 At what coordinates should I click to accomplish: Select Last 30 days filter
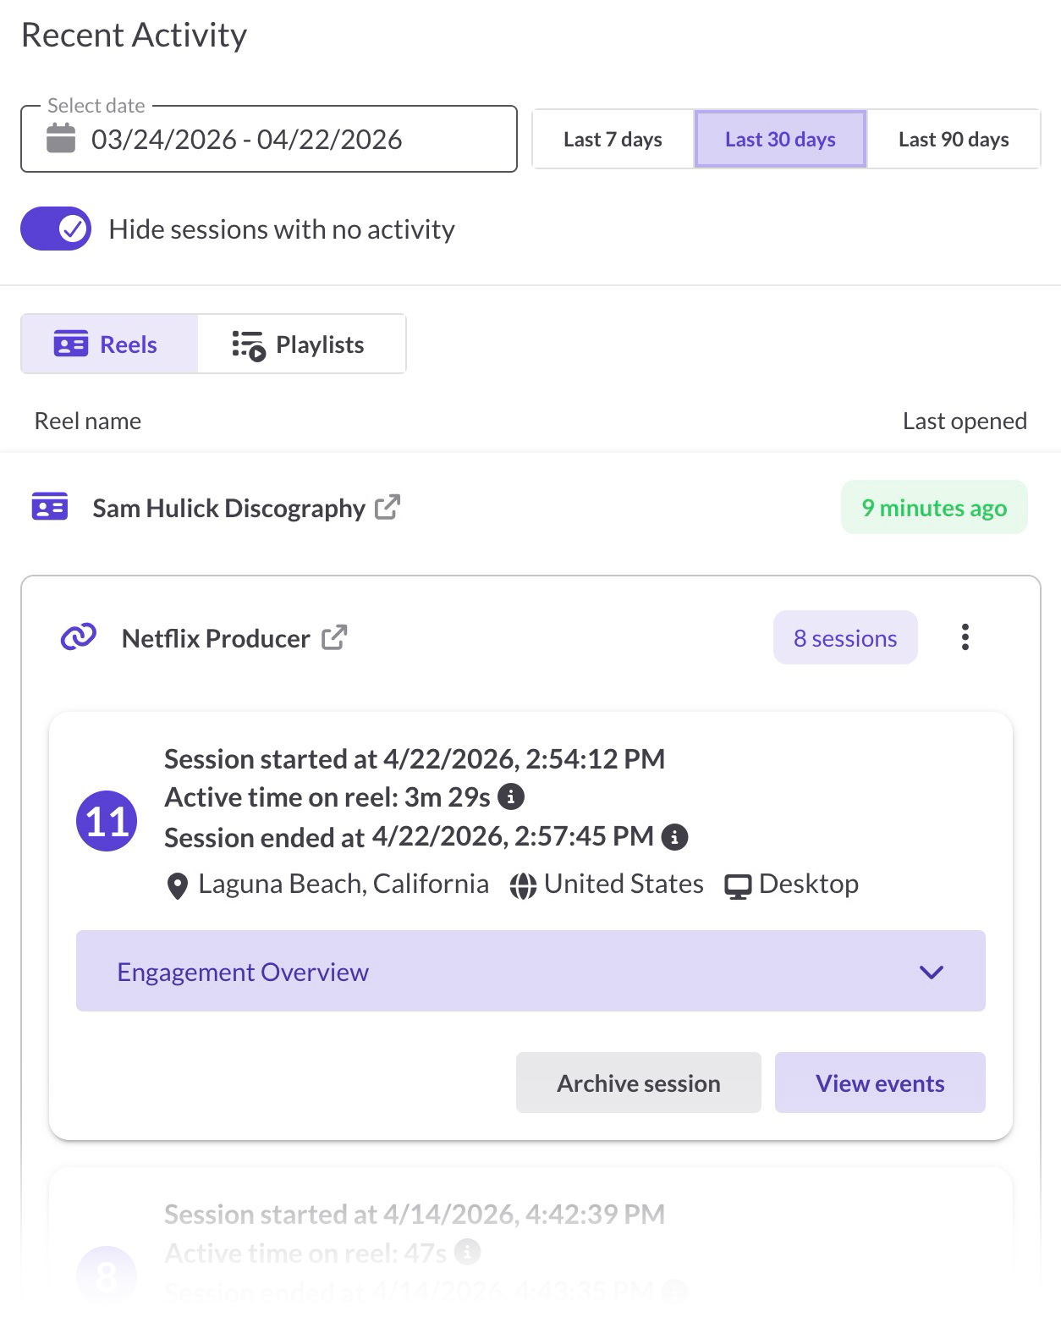(x=780, y=139)
